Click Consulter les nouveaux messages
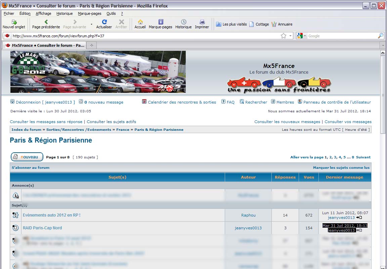The height and width of the screenshot is (269, 387). 287,122
